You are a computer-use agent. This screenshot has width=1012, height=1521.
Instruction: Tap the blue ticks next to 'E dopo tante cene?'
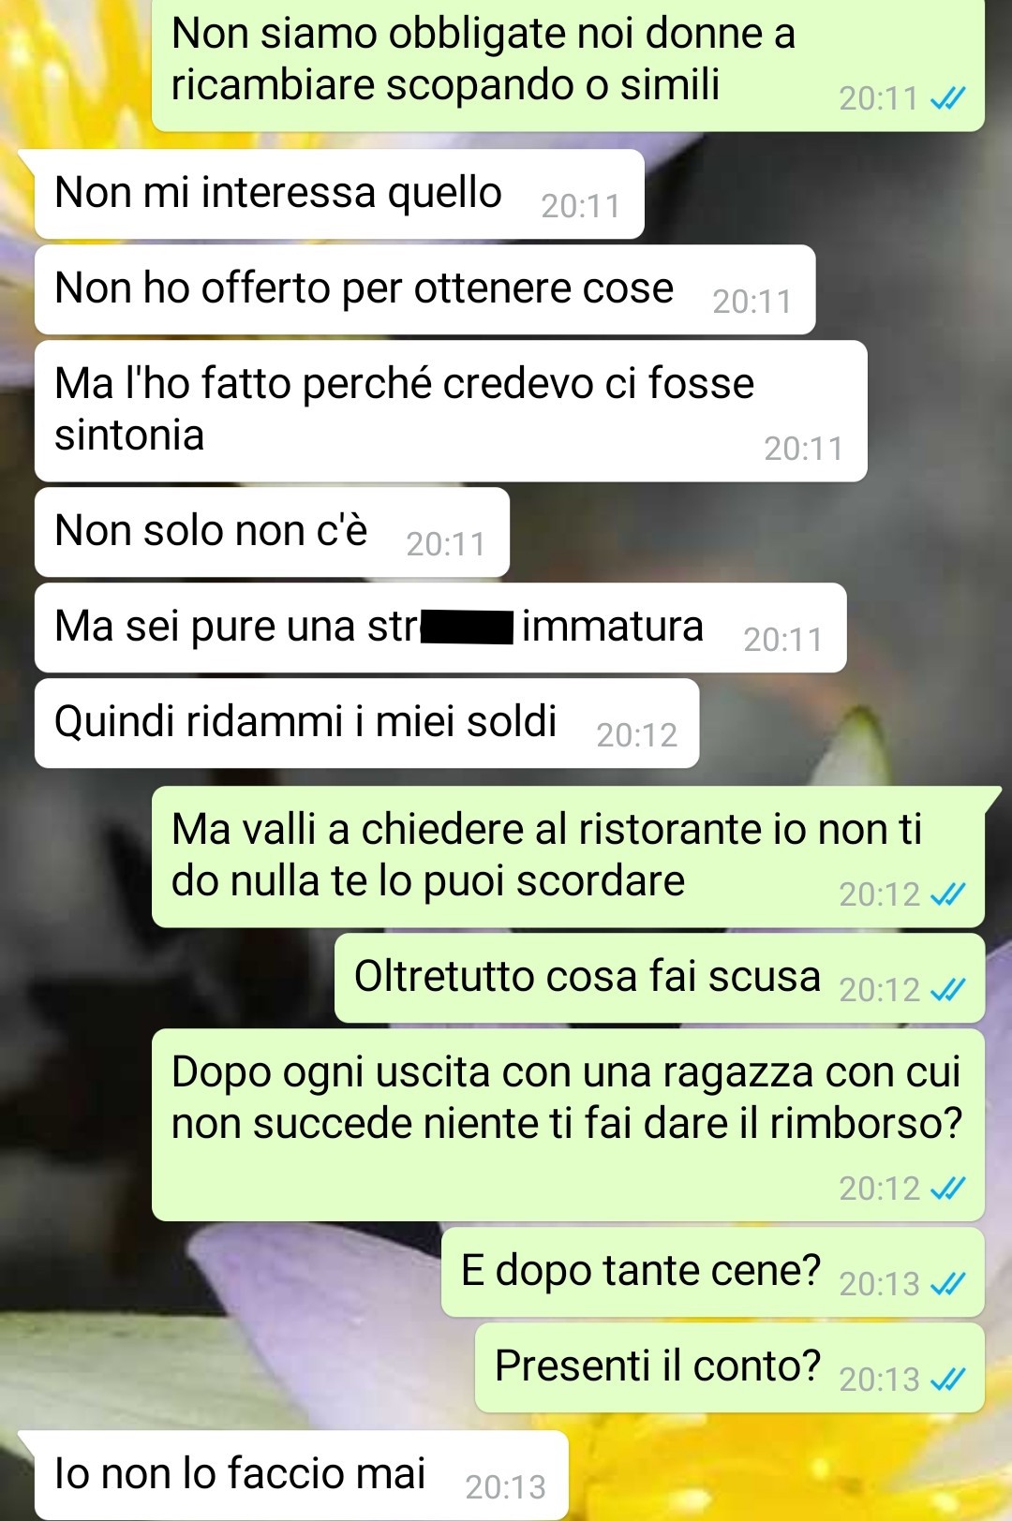coord(947,1284)
